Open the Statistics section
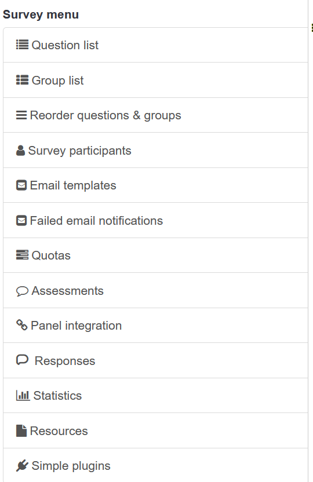The height and width of the screenshot is (482, 313). [x=155, y=396]
